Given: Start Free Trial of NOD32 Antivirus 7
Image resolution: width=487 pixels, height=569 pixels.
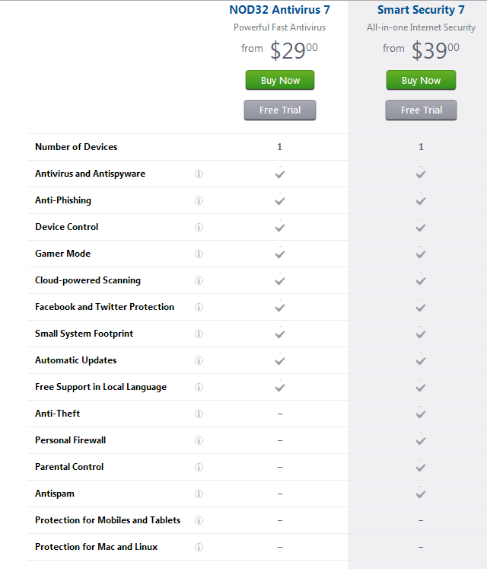Looking at the screenshot, I should (279, 110).
